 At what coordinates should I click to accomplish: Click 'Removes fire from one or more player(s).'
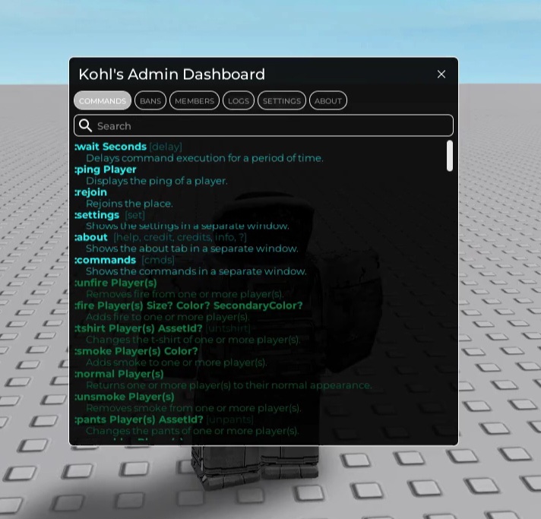point(185,294)
